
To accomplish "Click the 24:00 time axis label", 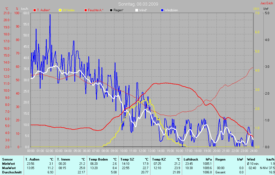I will [x=254, y=151].
